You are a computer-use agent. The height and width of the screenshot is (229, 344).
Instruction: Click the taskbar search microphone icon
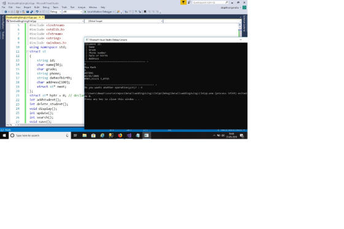(67, 136)
